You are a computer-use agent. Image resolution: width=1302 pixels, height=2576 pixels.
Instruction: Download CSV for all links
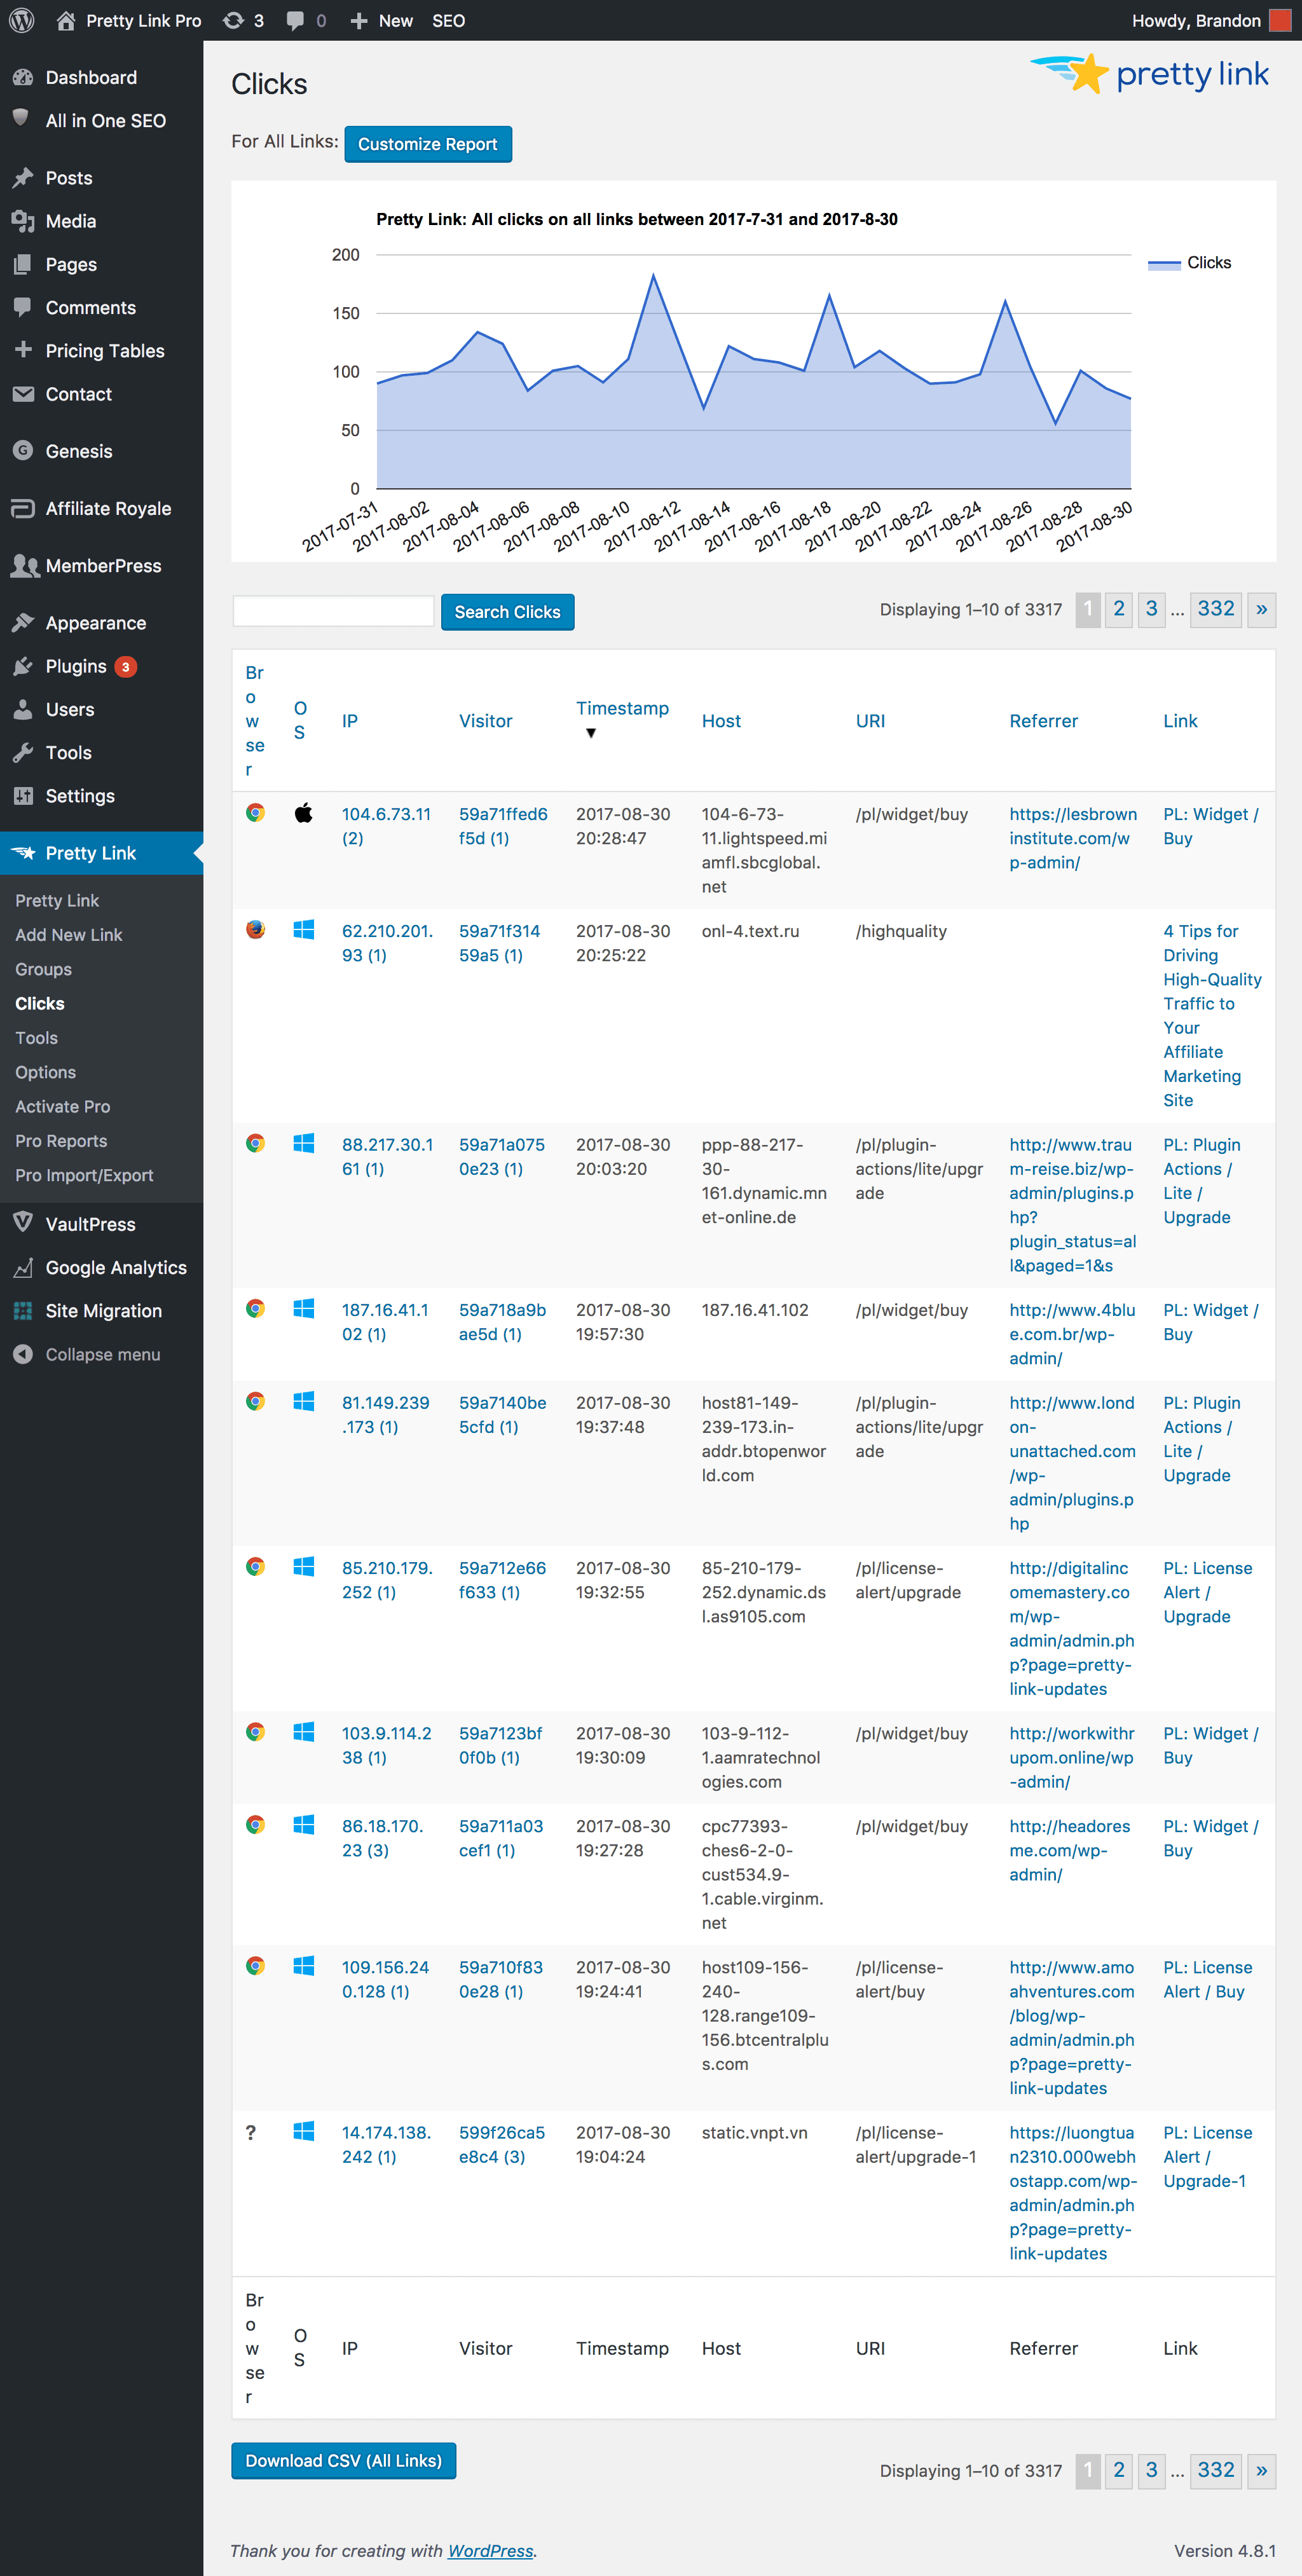pyautogui.click(x=343, y=2461)
